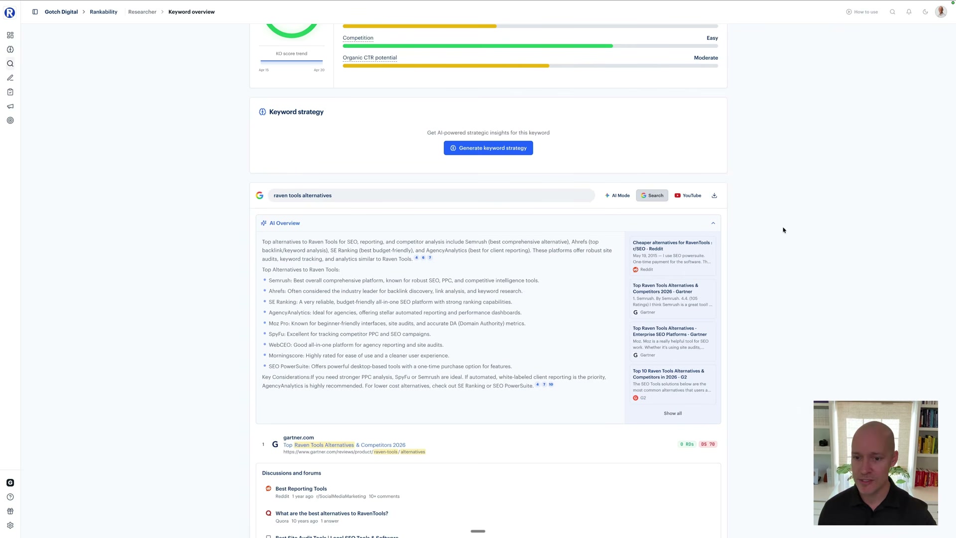Click the Keyword overview breadcrumb
The image size is (956, 538).
[x=191, y=12]
